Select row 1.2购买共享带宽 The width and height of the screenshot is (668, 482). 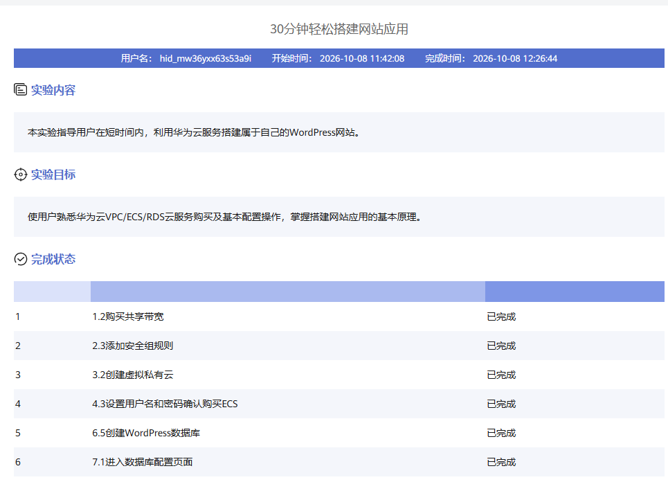(339, 316)
